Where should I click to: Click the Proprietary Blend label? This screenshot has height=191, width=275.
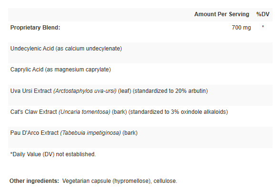pyautogui.click(x=35, y=28)
